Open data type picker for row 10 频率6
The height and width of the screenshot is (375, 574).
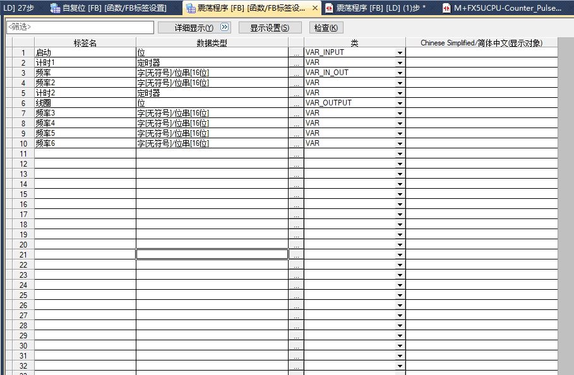(x=296, y=143)
